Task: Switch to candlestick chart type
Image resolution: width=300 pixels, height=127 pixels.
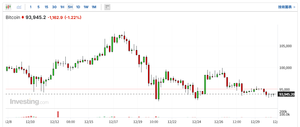Action: point(8,7)
